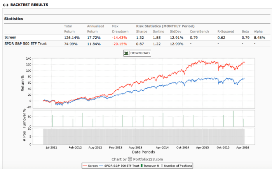Click the CorrelBench column header

click(x=199, y=31)
